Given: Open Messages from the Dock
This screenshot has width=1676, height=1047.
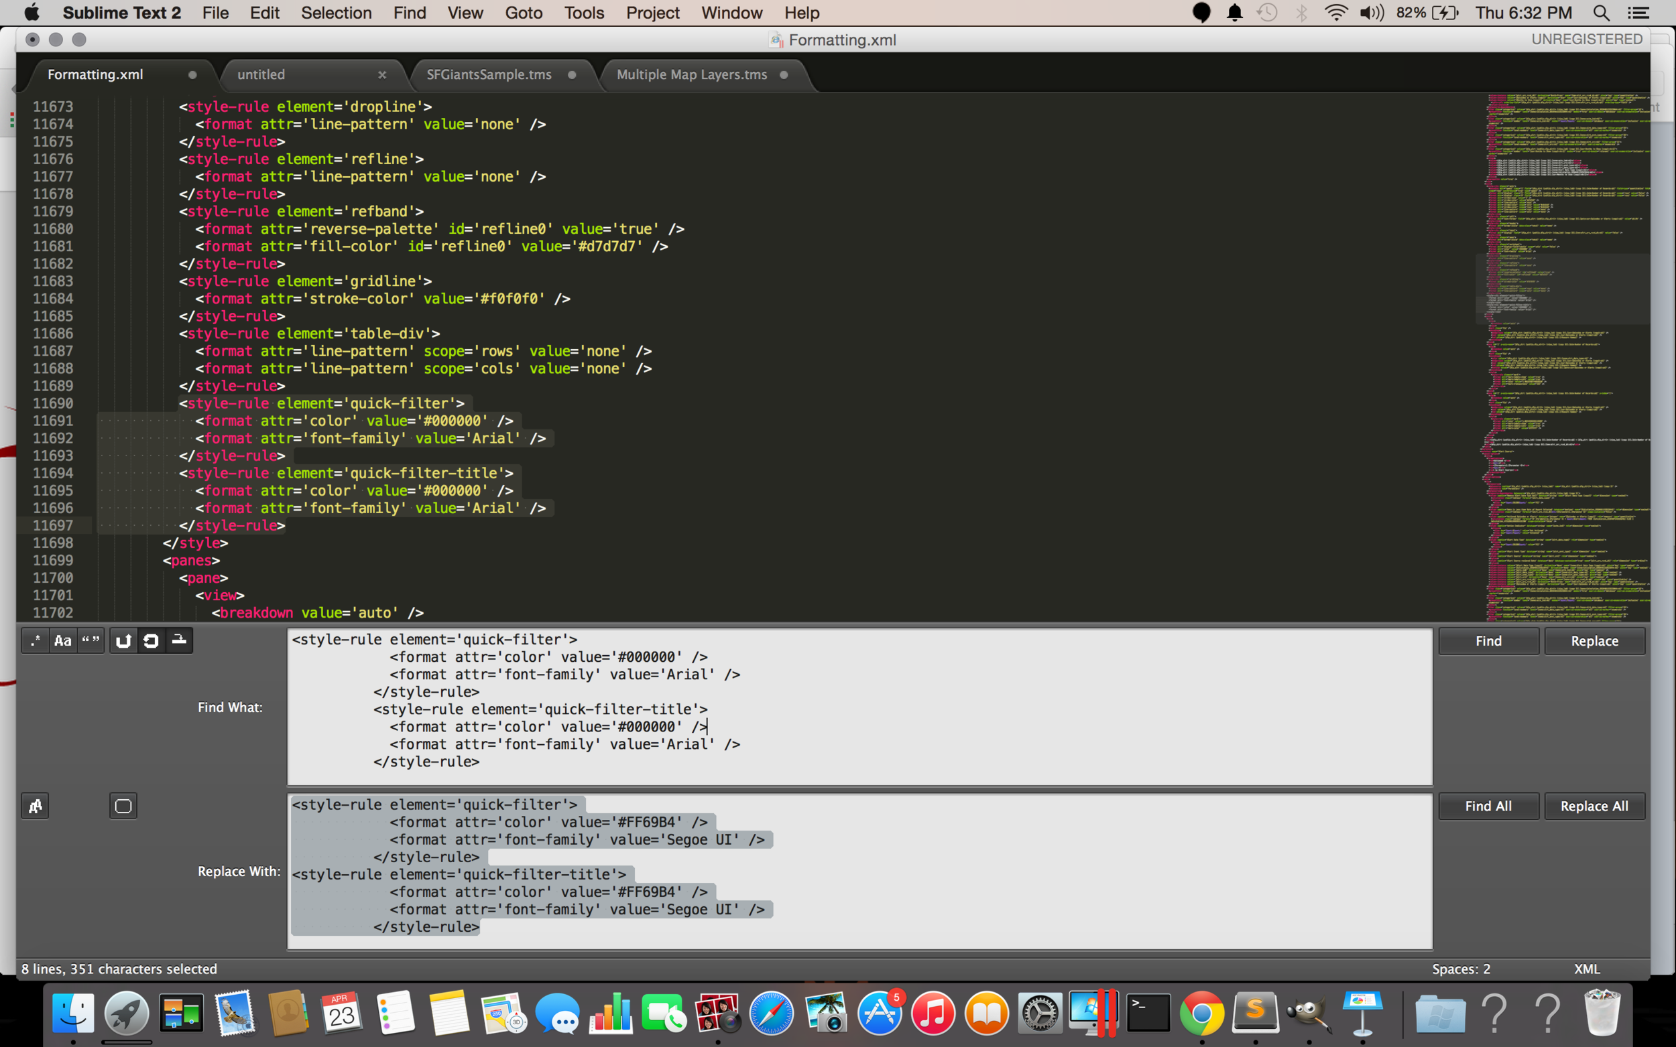Looking at the screenshot, I should point(557,1014).
